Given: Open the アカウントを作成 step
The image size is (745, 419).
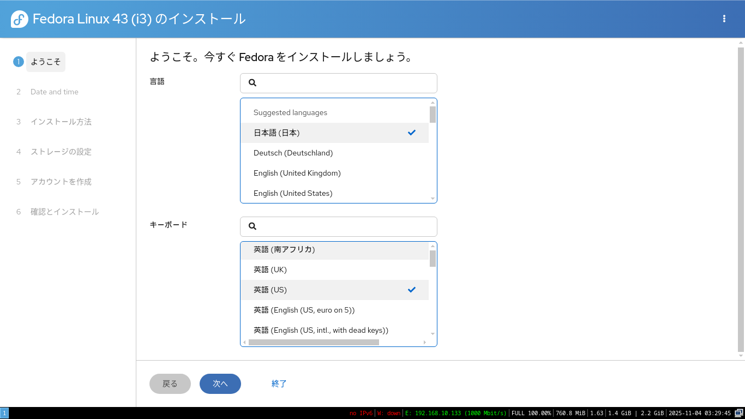Looking at the screenshot, I should pyautogui.click(x=61, y=182).
